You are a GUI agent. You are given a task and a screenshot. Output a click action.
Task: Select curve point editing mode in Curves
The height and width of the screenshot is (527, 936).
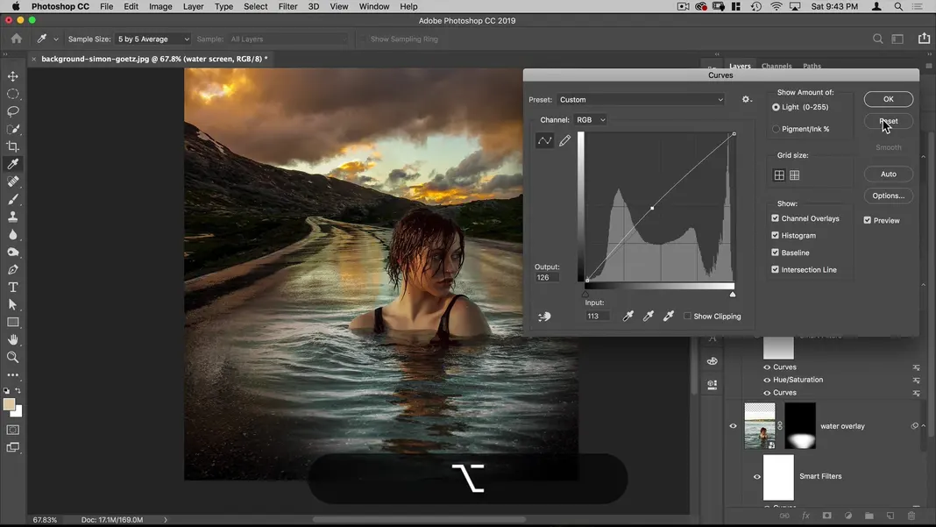pyautogui.click(x=544, y=140)
